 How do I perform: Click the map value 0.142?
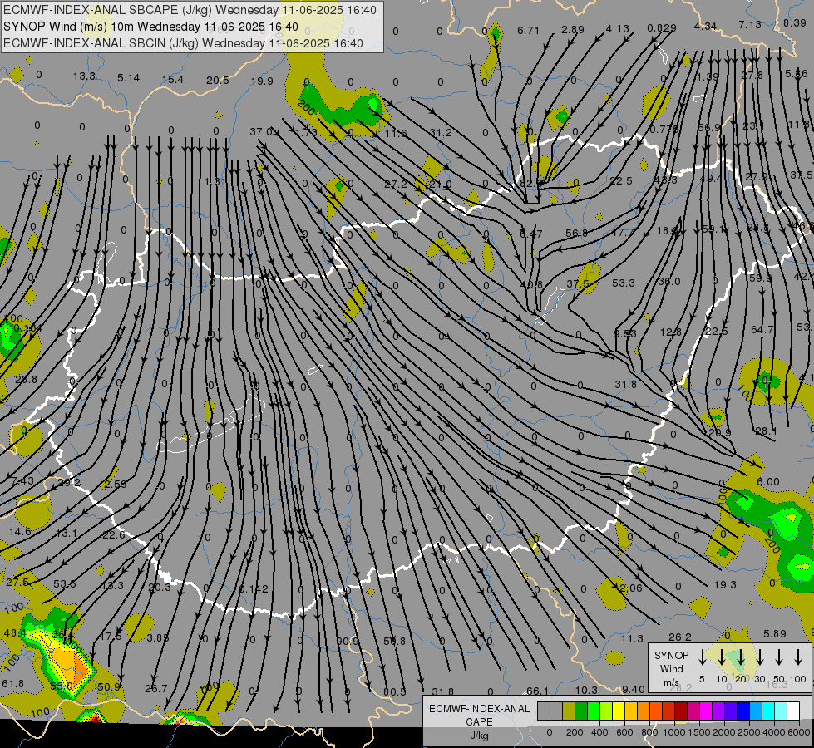point(254,588)
